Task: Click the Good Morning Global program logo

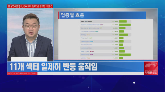Action: pyautogui.click(x=151, y=68)
